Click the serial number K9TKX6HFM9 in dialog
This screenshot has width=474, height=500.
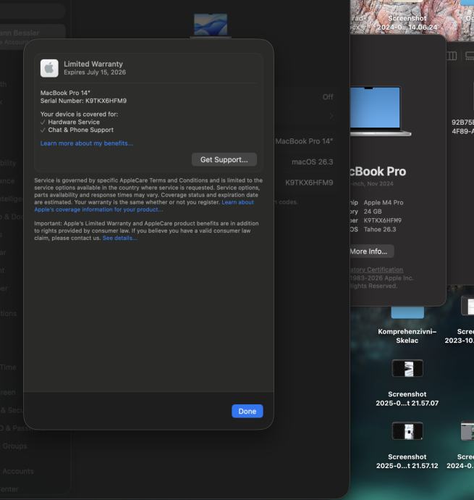(x=105, y=101)
